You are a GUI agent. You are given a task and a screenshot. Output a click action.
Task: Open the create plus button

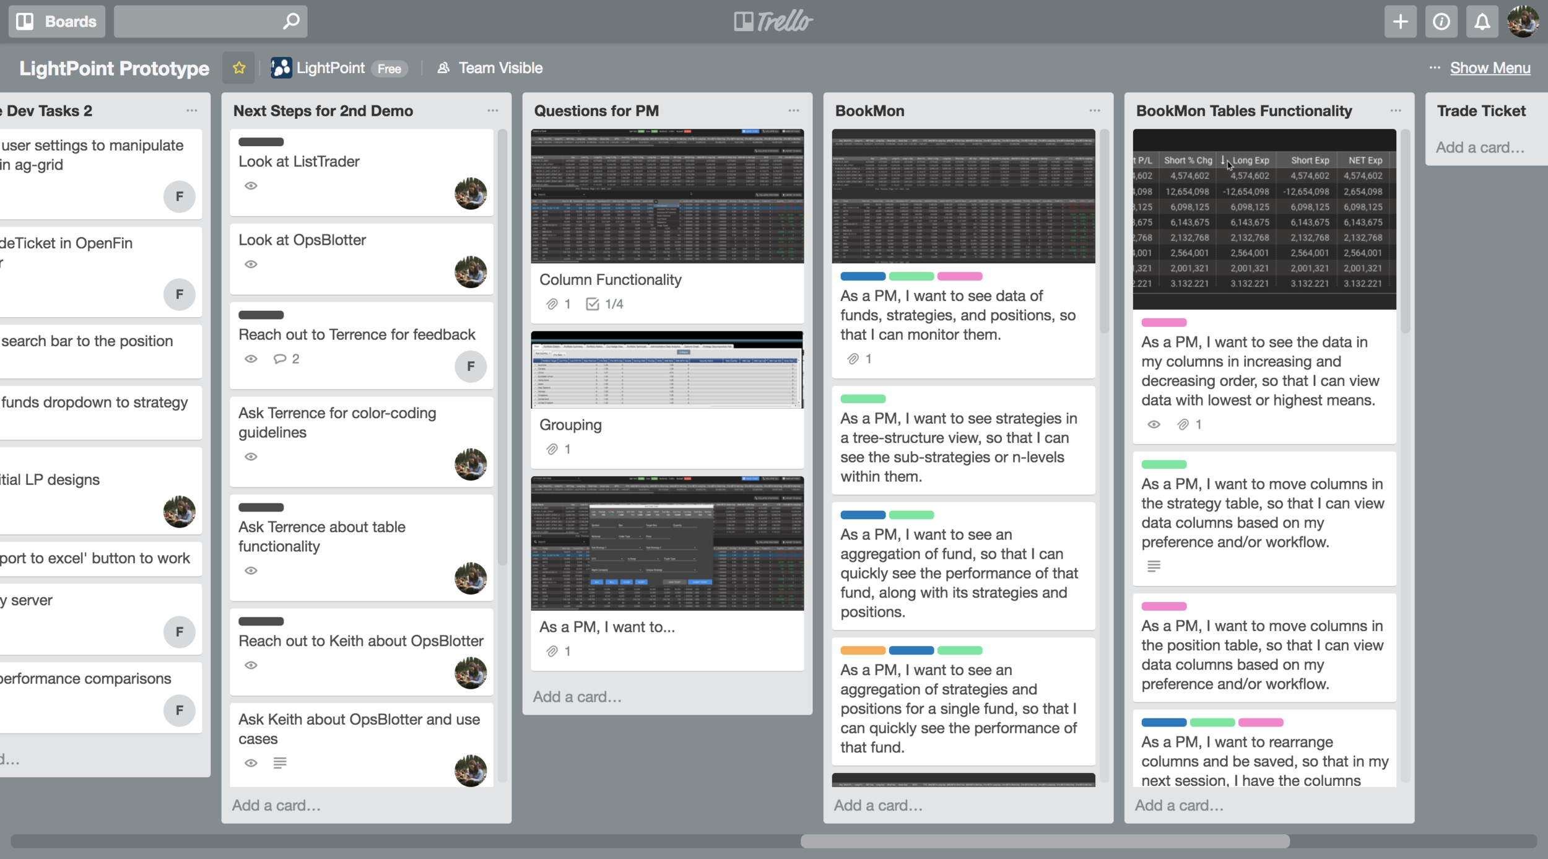tap(1400, 22)
